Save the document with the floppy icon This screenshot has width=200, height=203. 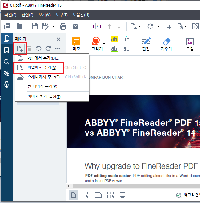[35, 26]
